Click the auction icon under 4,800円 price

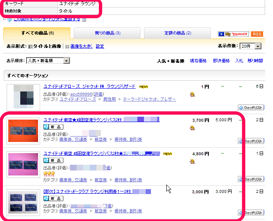pyautogui.click(x=192, y=161)
